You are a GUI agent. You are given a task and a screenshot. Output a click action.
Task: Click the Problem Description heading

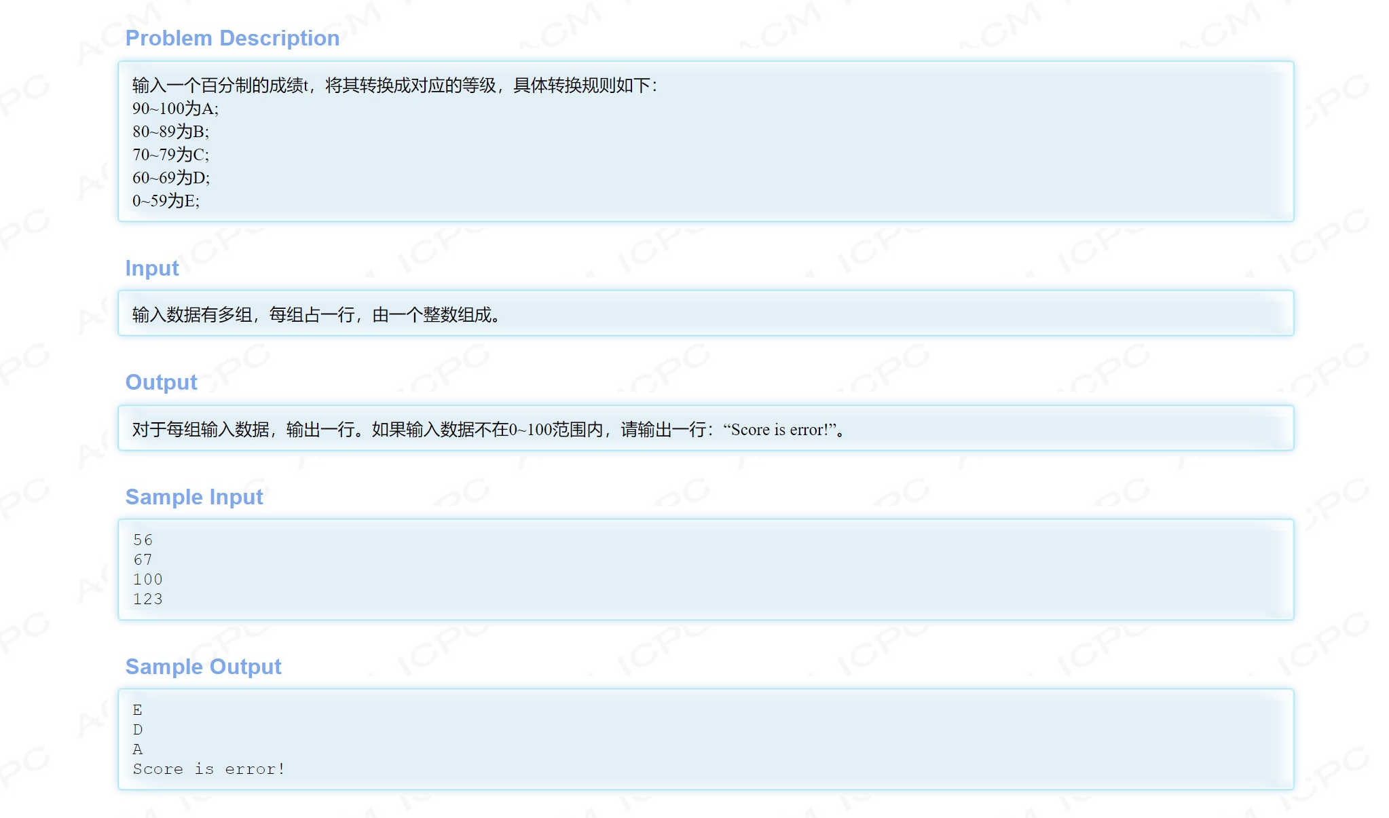click(231, 38)
